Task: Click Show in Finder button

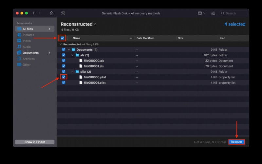Action: coord(35,142)
